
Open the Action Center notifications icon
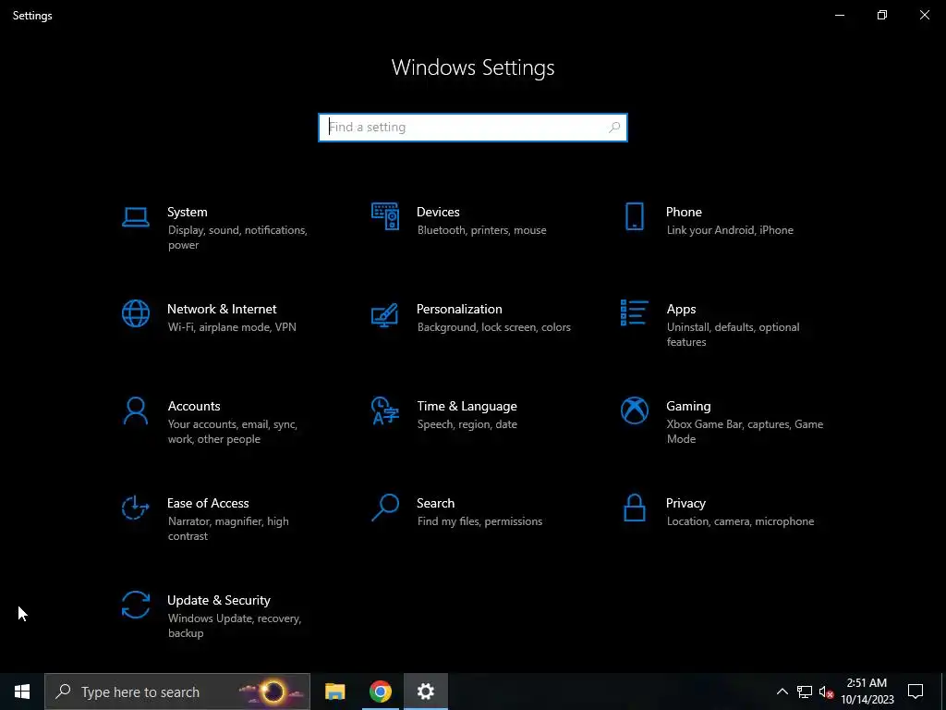[x=916, y=692]
